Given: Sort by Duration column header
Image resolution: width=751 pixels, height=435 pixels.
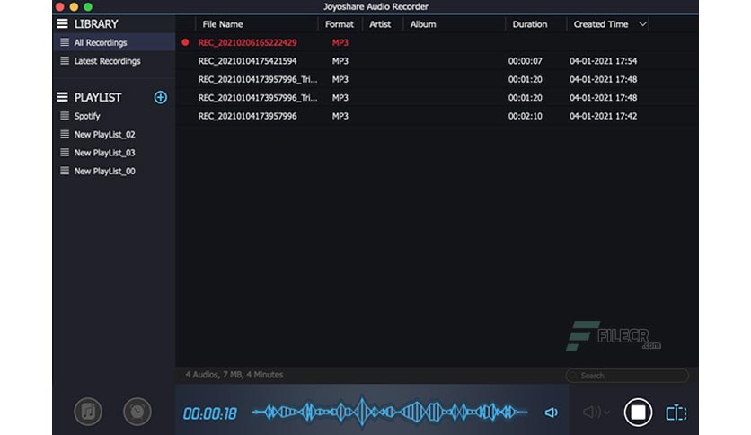Looking at the screenshot, I should [530, 24].
